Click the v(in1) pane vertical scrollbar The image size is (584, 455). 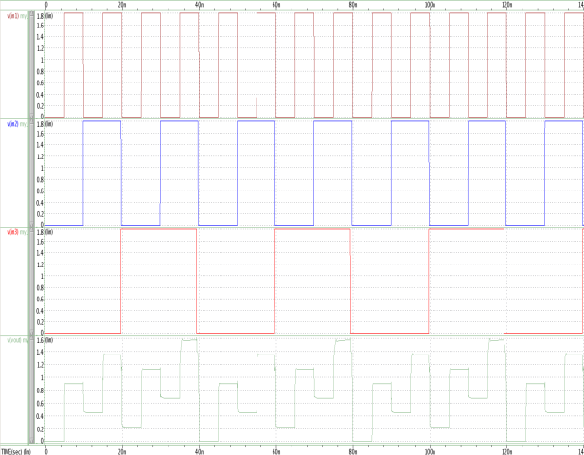coord(32,64)
